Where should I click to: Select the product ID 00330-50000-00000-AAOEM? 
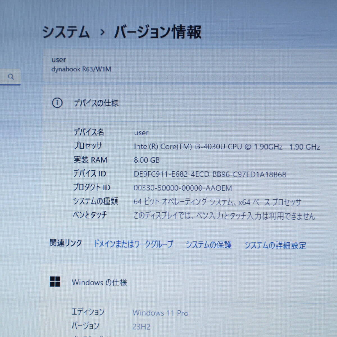[x=183, y=188]
